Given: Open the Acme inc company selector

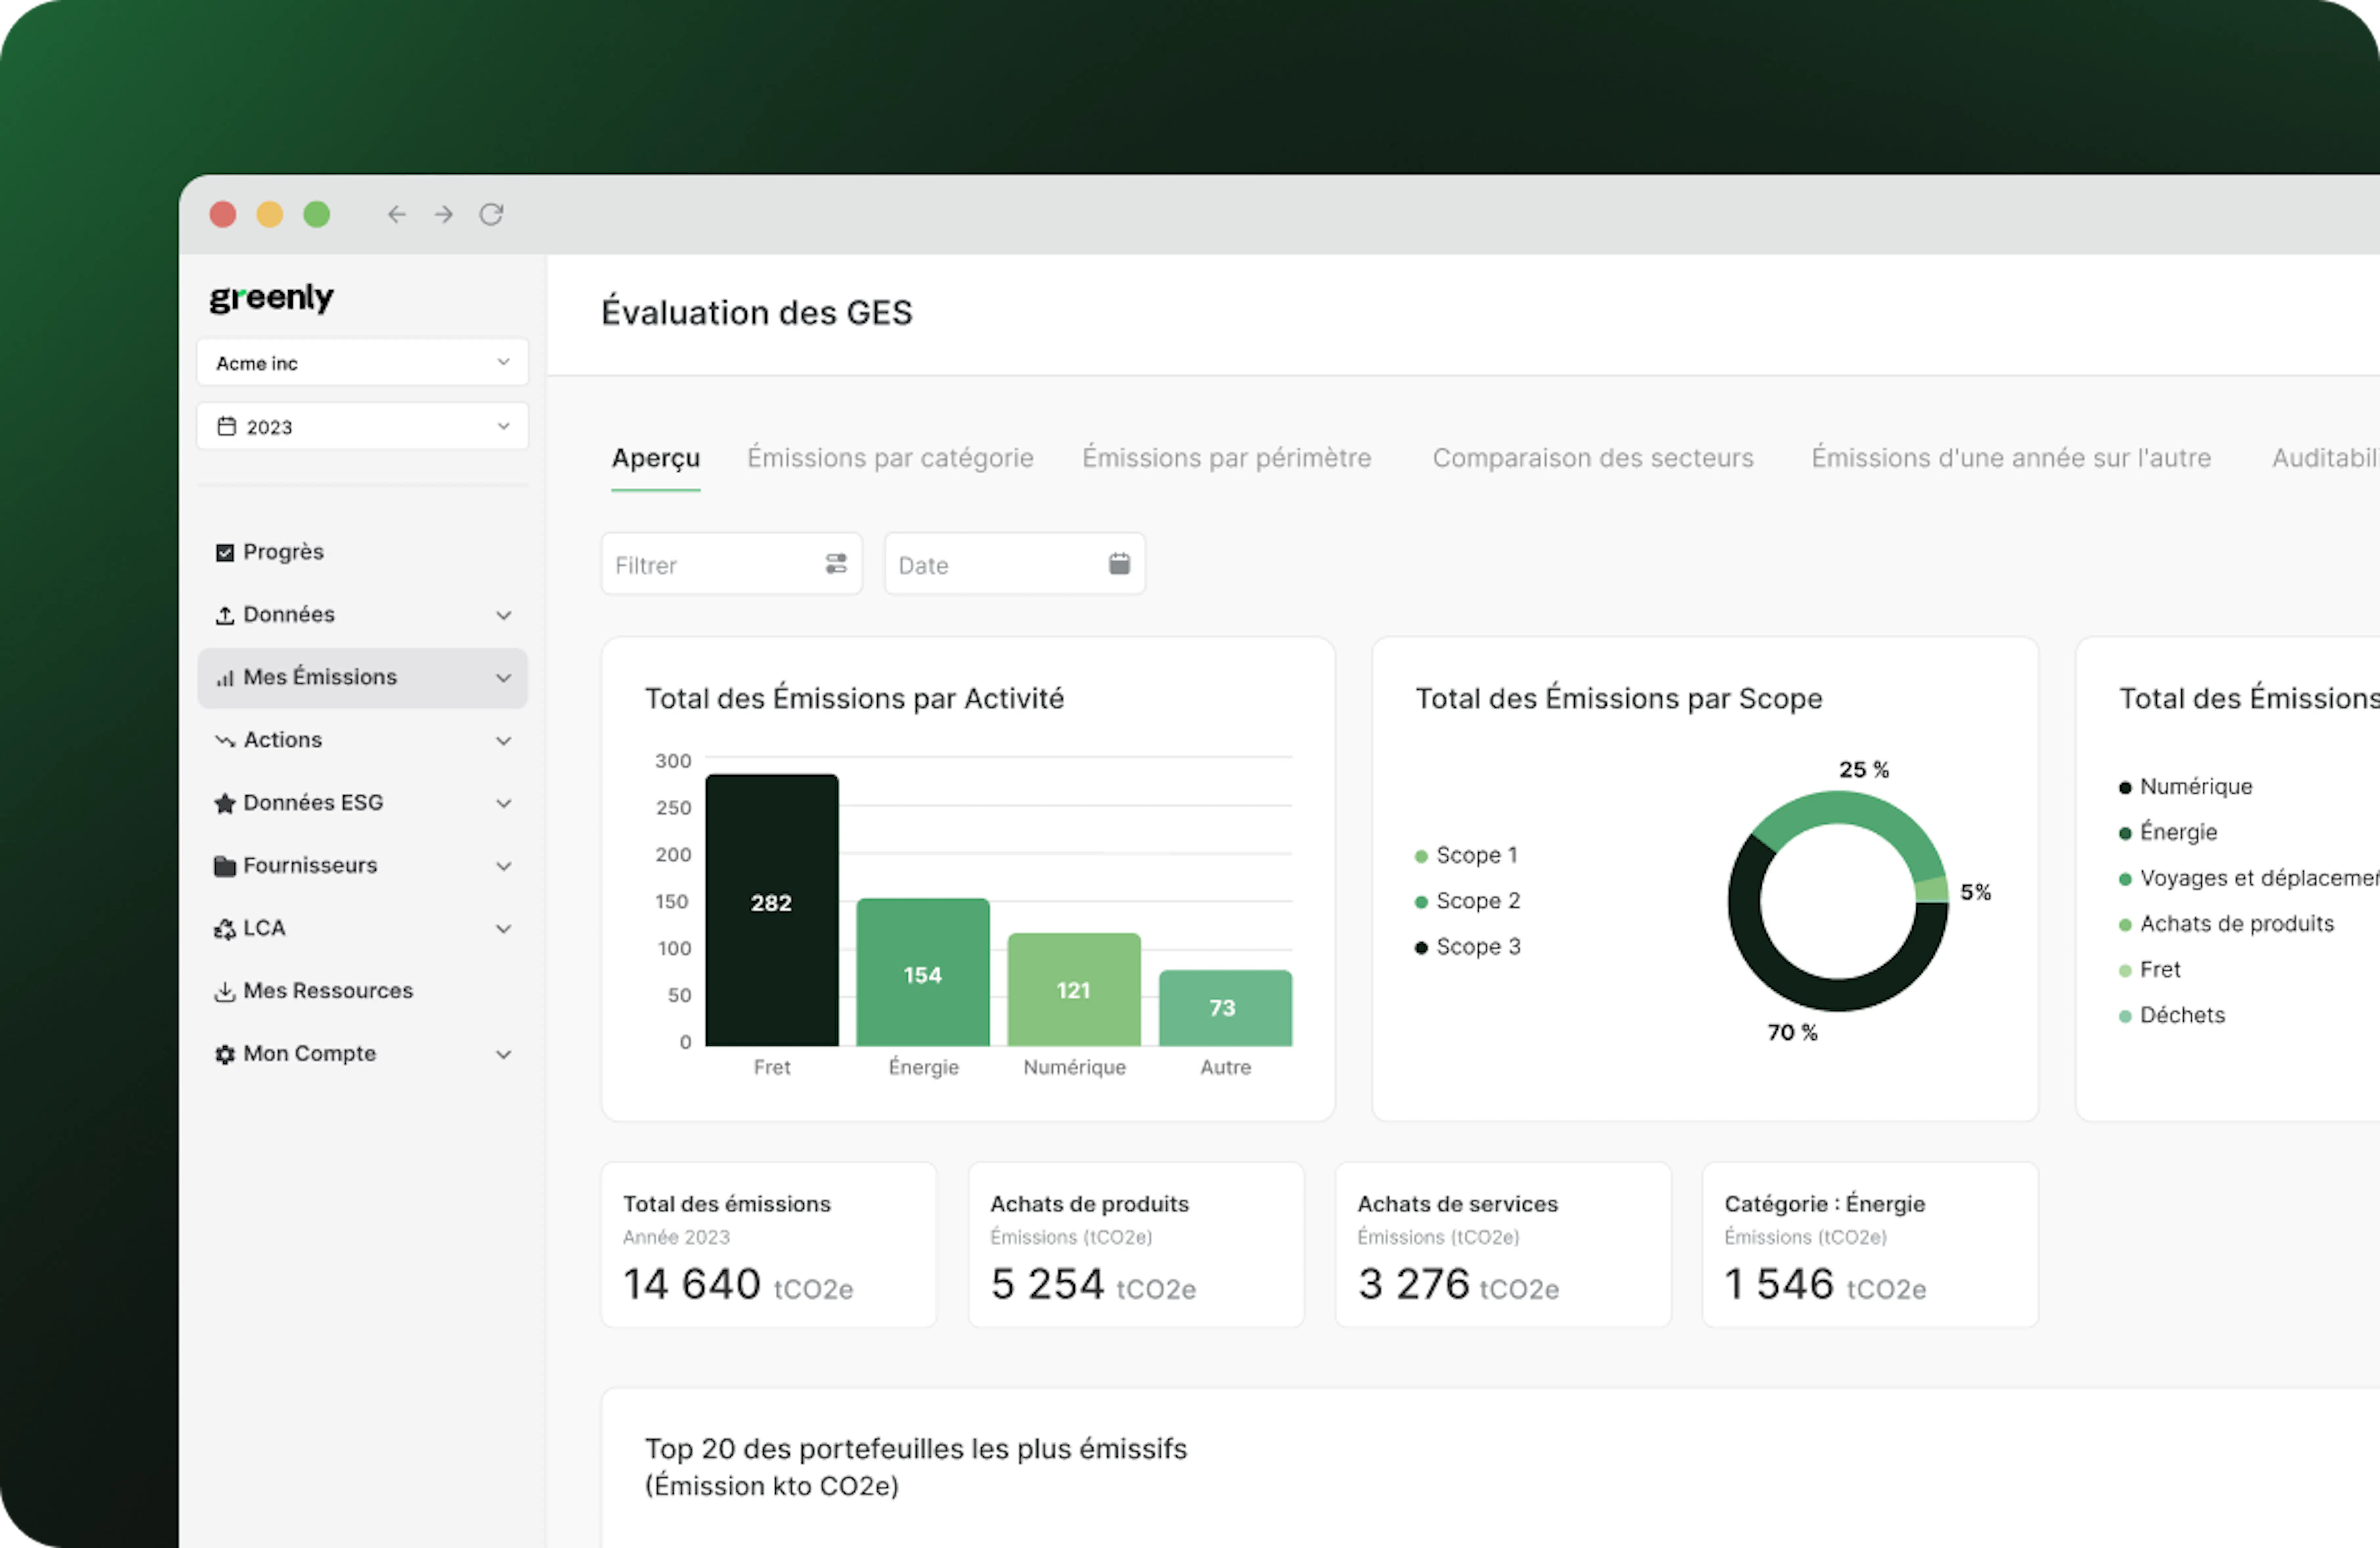Looking at the screenshot, I should click(362, 362).
